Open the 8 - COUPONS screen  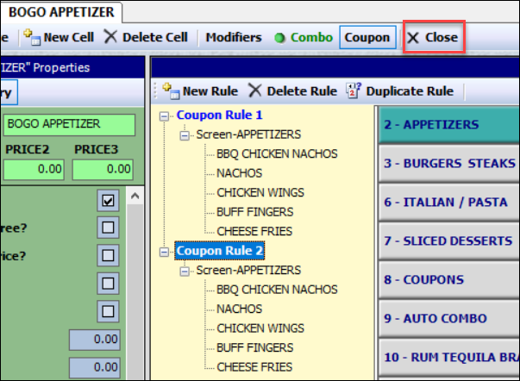449,280
